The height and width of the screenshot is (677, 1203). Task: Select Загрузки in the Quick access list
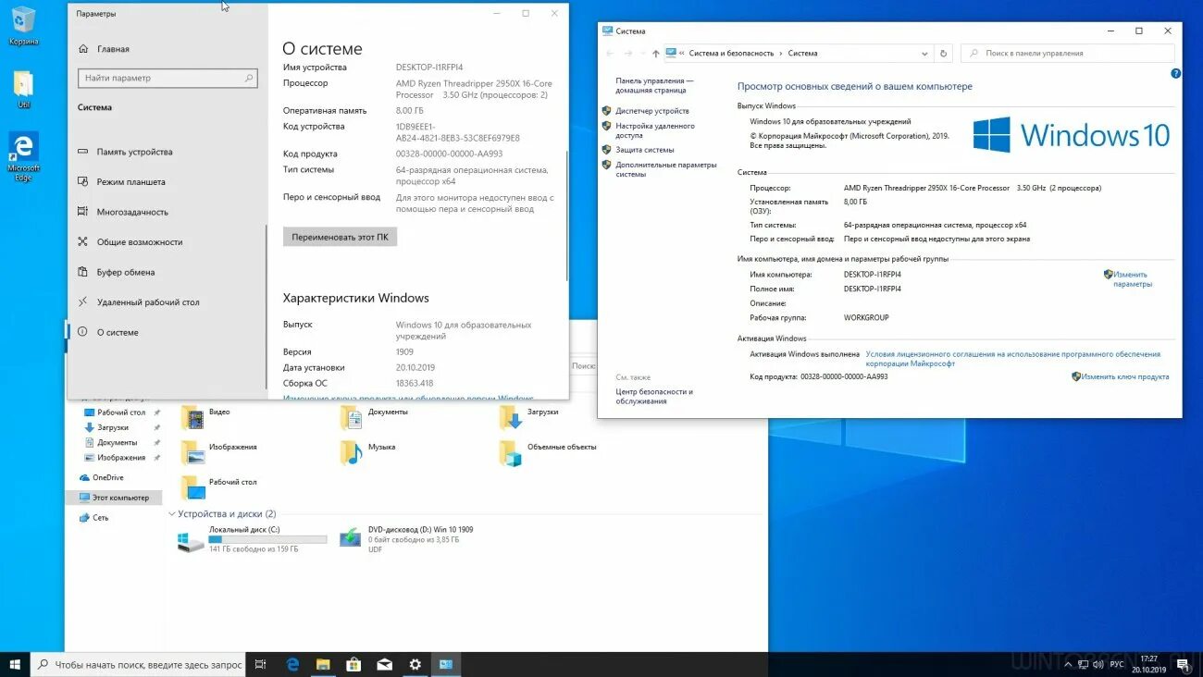pyautogui.click(x=113, y=427)
